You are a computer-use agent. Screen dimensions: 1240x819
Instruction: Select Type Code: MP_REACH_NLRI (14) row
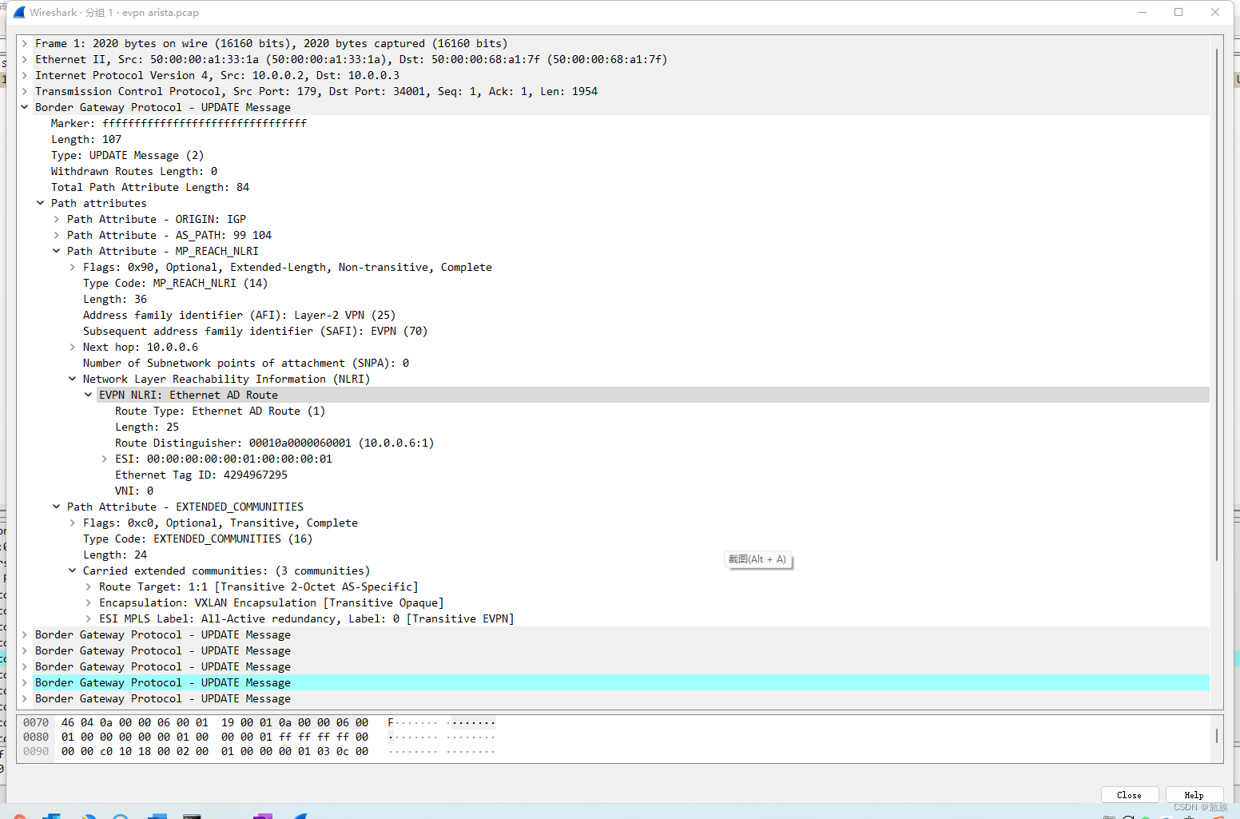(614, 283)
